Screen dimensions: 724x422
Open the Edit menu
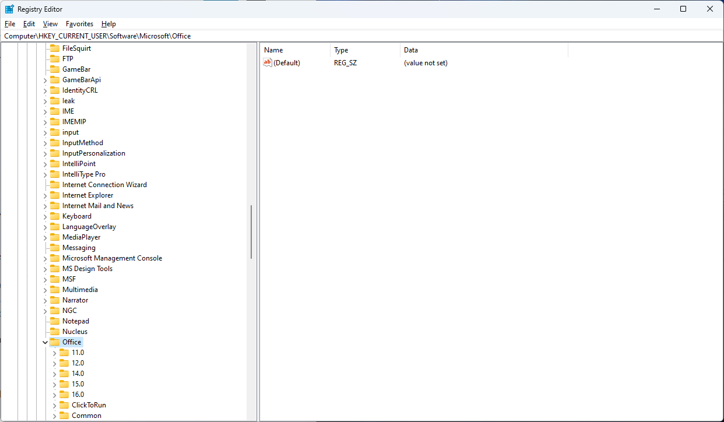click(29, 24)
